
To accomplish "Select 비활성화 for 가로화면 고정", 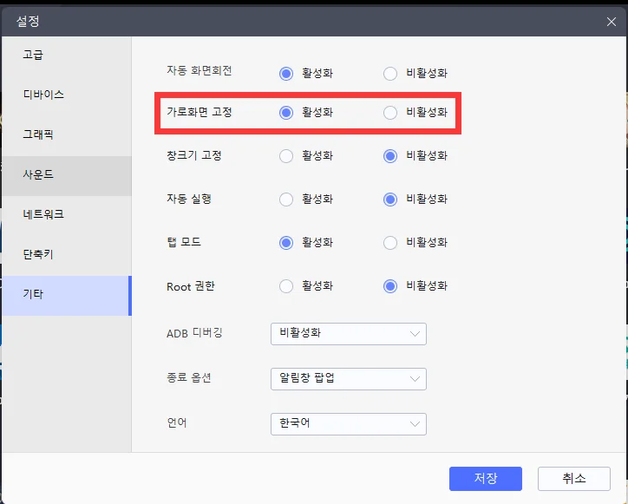I will [x=390, y=113].
